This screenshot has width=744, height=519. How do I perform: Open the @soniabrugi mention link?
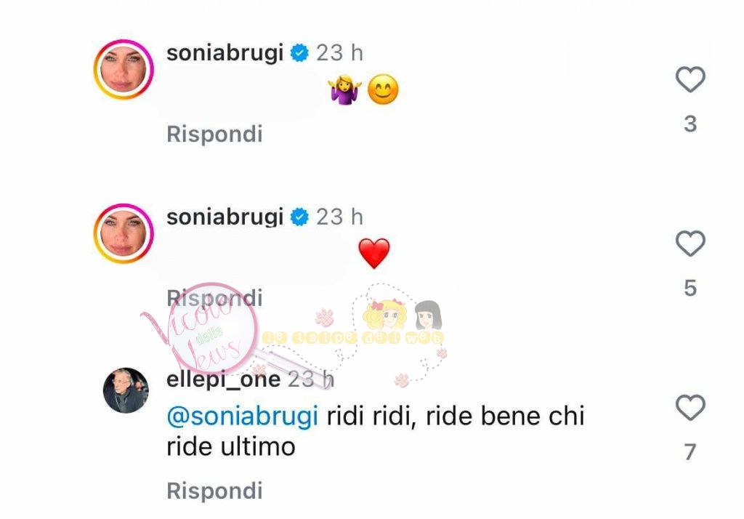pos(243,417)
